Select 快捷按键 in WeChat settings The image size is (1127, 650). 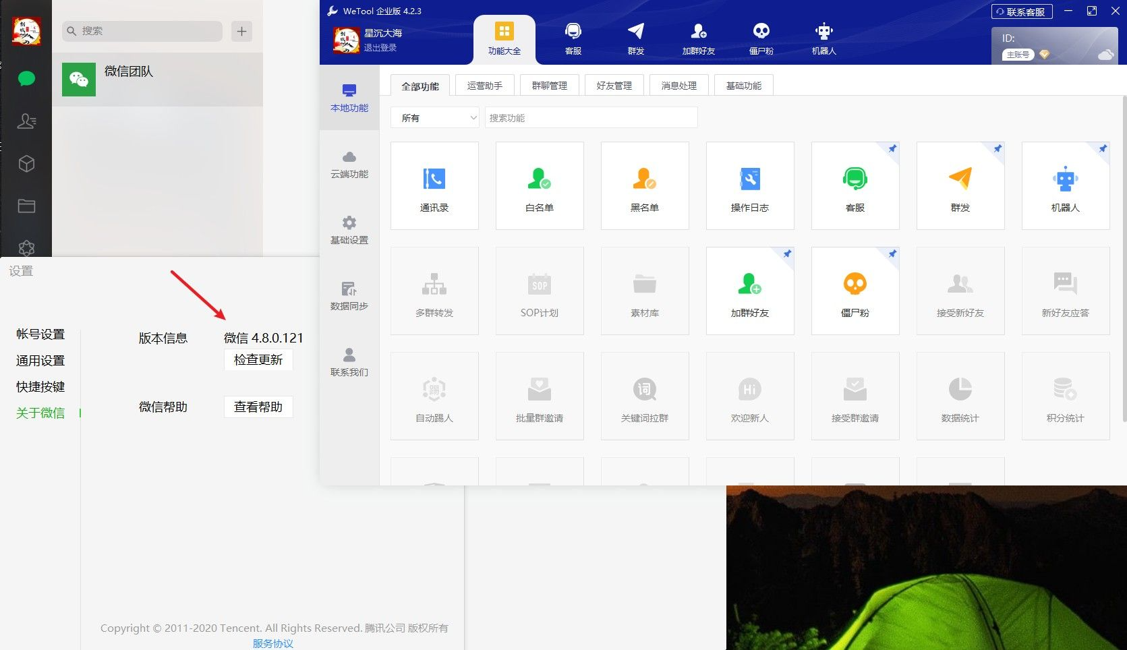pos(40,387)
